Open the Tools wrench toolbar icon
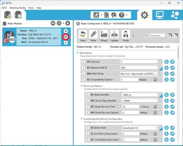The image size is (183, 146). point(96,15)
